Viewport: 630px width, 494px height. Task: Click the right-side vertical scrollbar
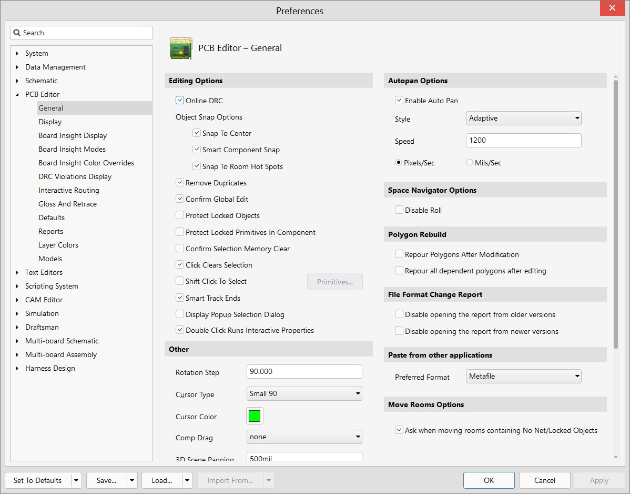[x=615, y=214]
